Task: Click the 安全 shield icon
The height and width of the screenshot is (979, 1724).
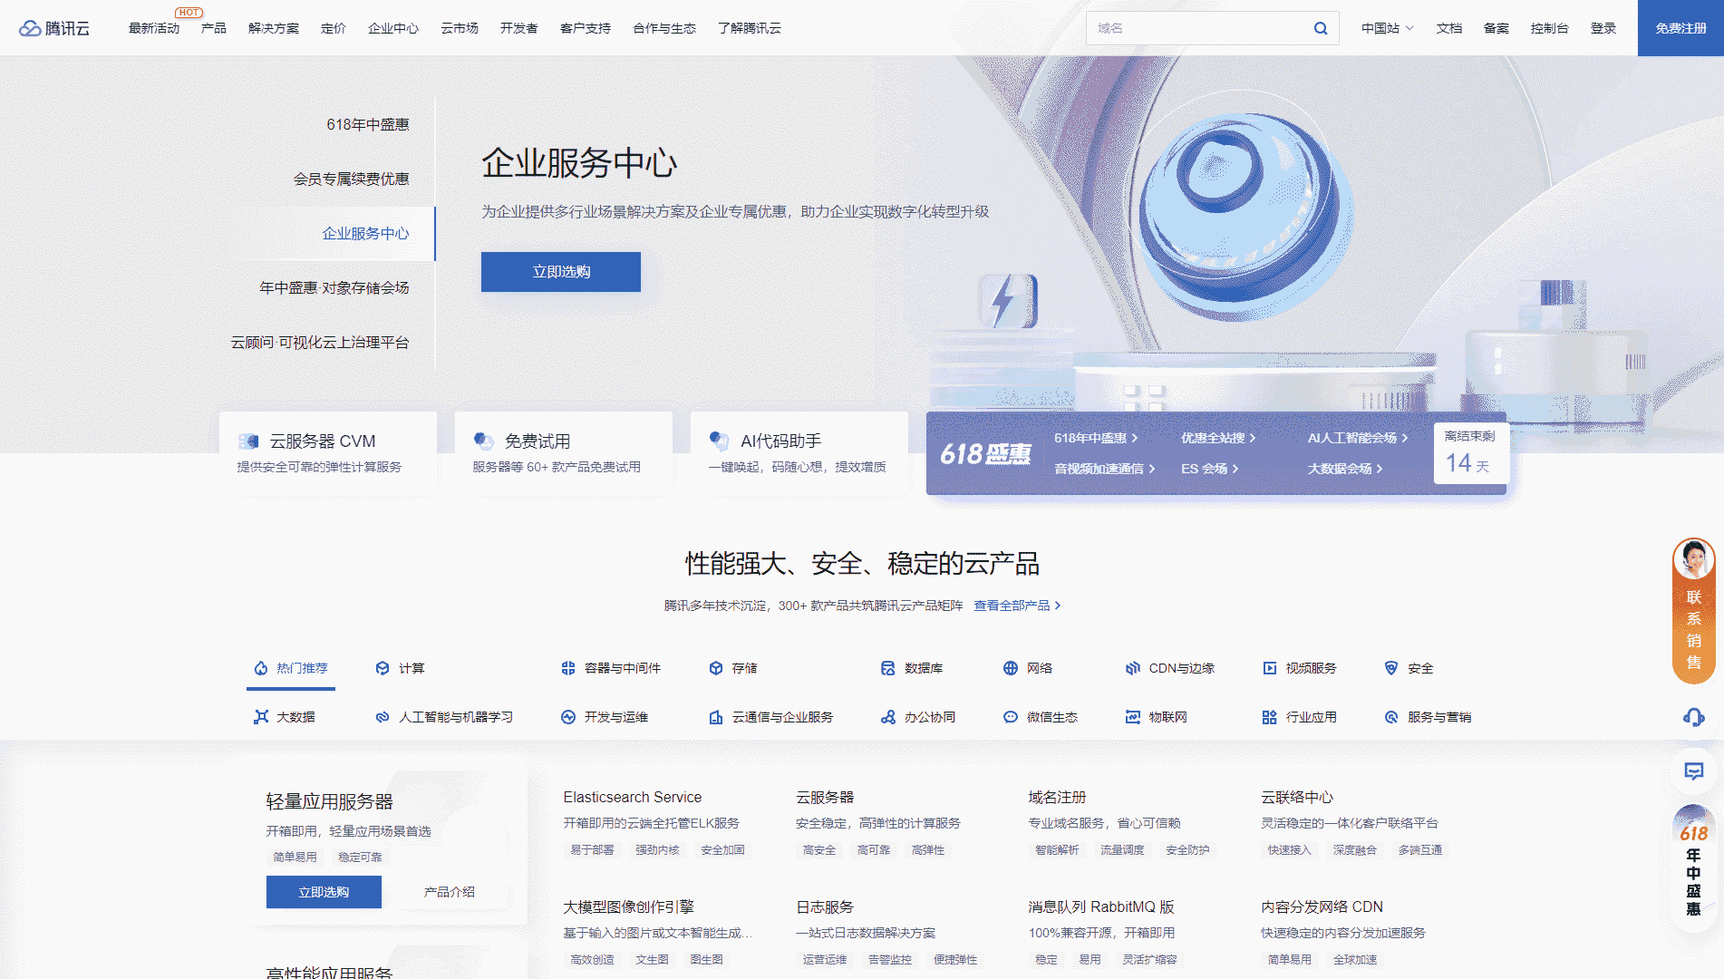Action: [x=1391, y=668]
